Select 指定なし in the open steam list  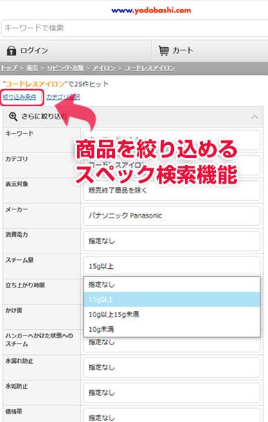172,285
